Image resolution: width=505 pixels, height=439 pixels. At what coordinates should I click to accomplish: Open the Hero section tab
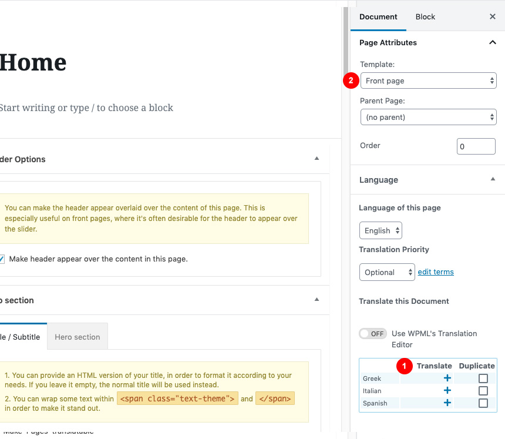(78, 337)
